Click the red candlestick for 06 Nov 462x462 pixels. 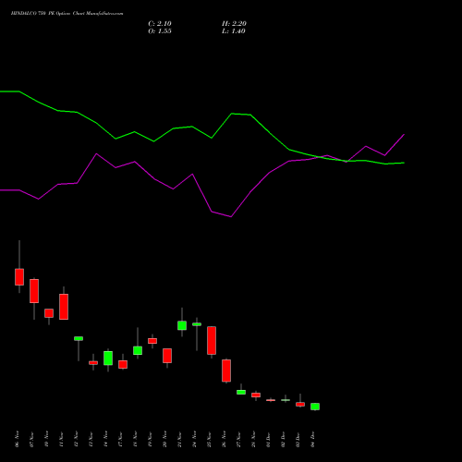click(19, 277)
